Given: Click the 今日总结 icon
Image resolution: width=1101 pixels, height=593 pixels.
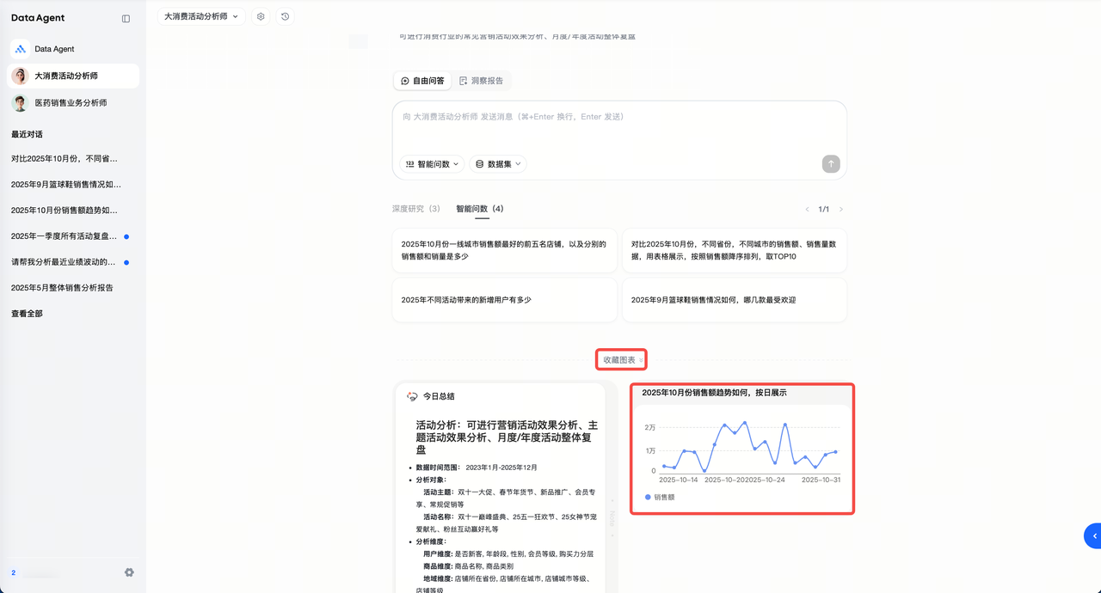Looking at the screenshot, I should (x=412, y=396).
